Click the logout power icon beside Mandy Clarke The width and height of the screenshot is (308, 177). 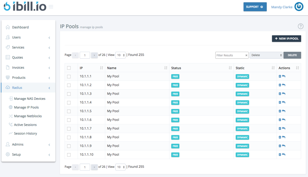click(x=299, y=7)
